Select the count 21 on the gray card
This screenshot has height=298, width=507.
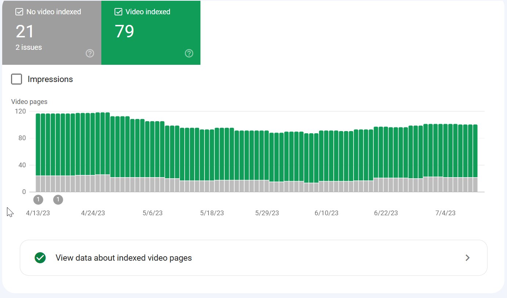pyautogui.click(x=25, y=31)
